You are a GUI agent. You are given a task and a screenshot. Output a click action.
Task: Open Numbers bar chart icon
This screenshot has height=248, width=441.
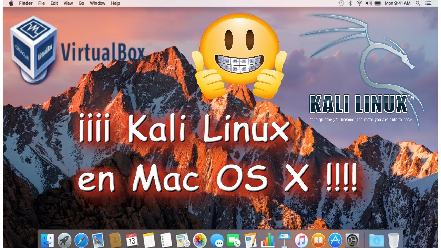(x=267, y=240)
